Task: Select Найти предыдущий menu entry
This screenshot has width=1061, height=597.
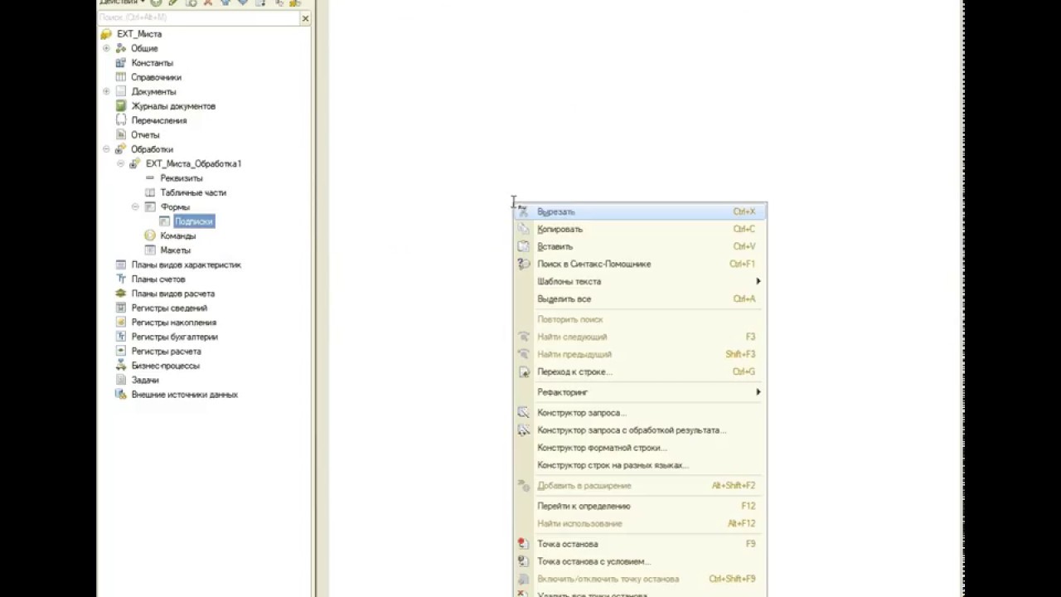Action: 640,354
